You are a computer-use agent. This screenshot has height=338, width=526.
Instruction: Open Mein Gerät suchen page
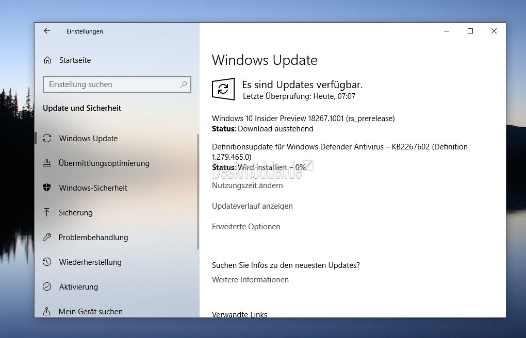coord(91,312)
